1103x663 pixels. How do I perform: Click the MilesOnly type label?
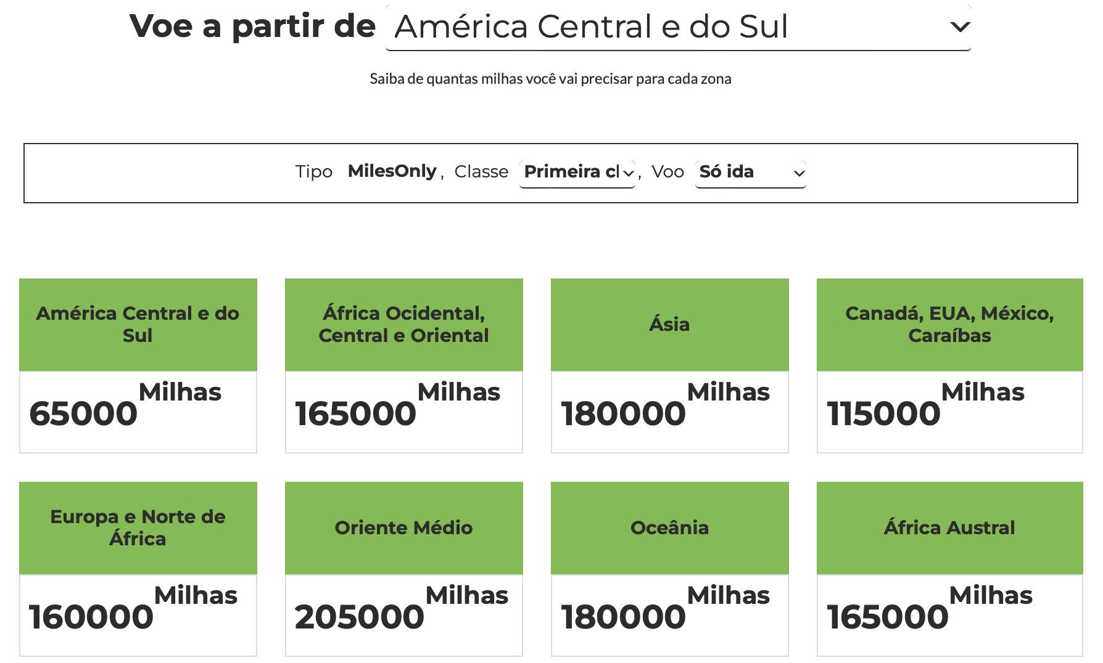coord(392,171)
